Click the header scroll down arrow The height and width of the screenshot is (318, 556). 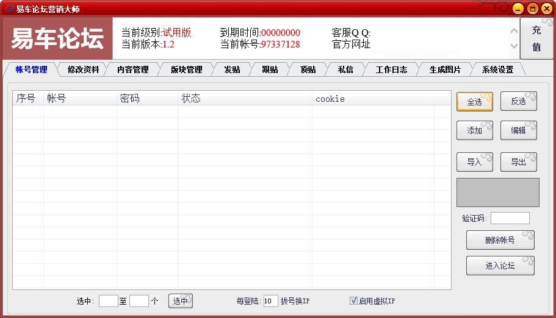(514, 46)
